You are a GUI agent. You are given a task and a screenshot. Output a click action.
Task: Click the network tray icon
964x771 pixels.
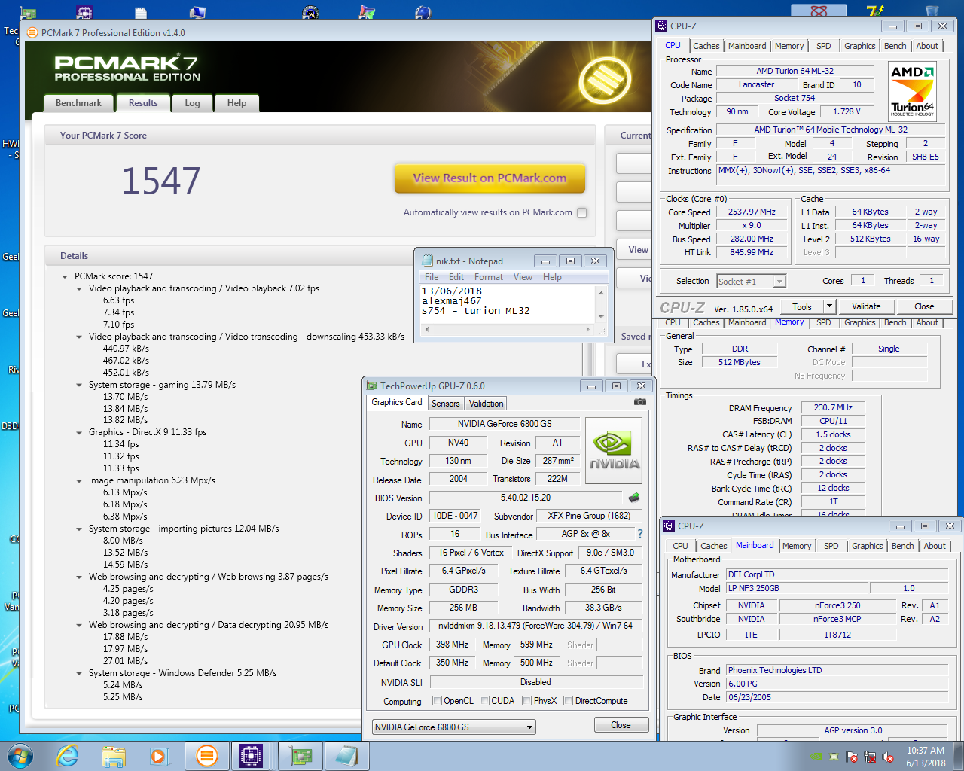point(870,757)
